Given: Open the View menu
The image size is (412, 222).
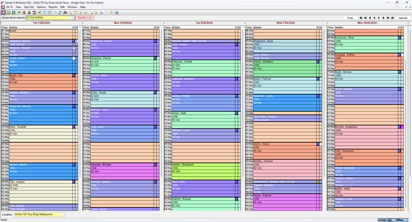Looking at the screenshot, I should tap(19, 7).
